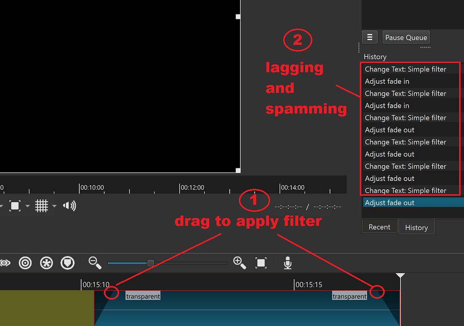Toggle ripple all tracks with the asterisk icon
Image resolution: width=464 pixels, height=326 pixels.
click(x=46, y=263)
